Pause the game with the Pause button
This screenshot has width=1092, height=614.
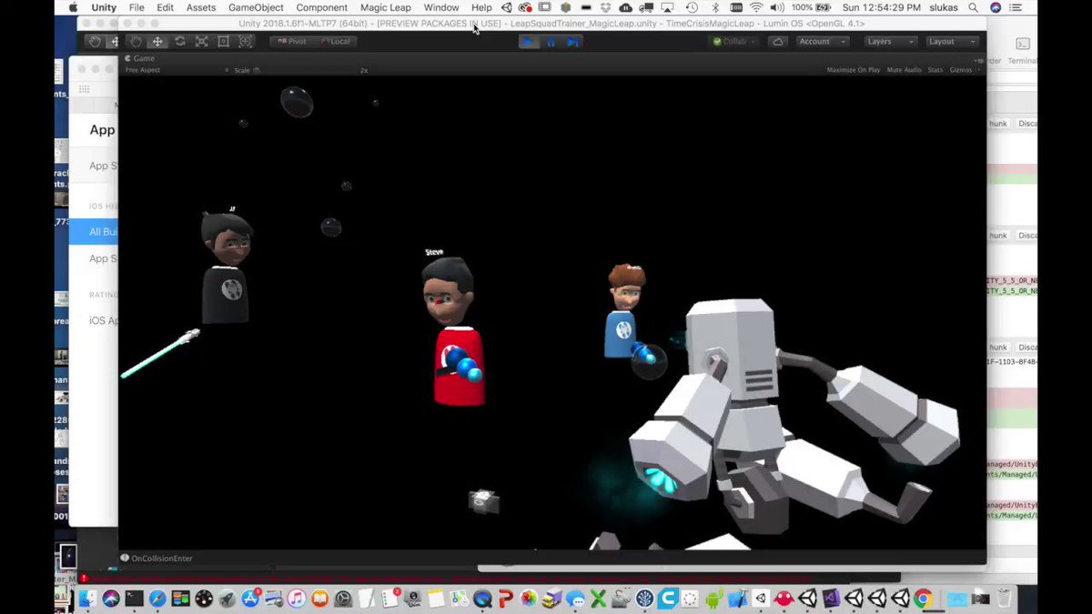tap(551, 42)
